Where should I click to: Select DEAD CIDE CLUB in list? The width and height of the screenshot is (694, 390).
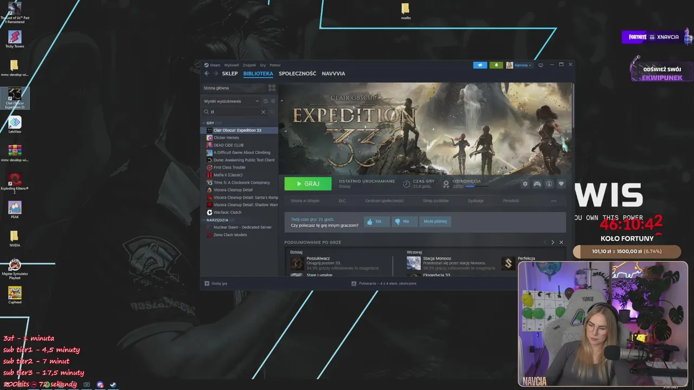pyautogui.click(x=239, y=145)
